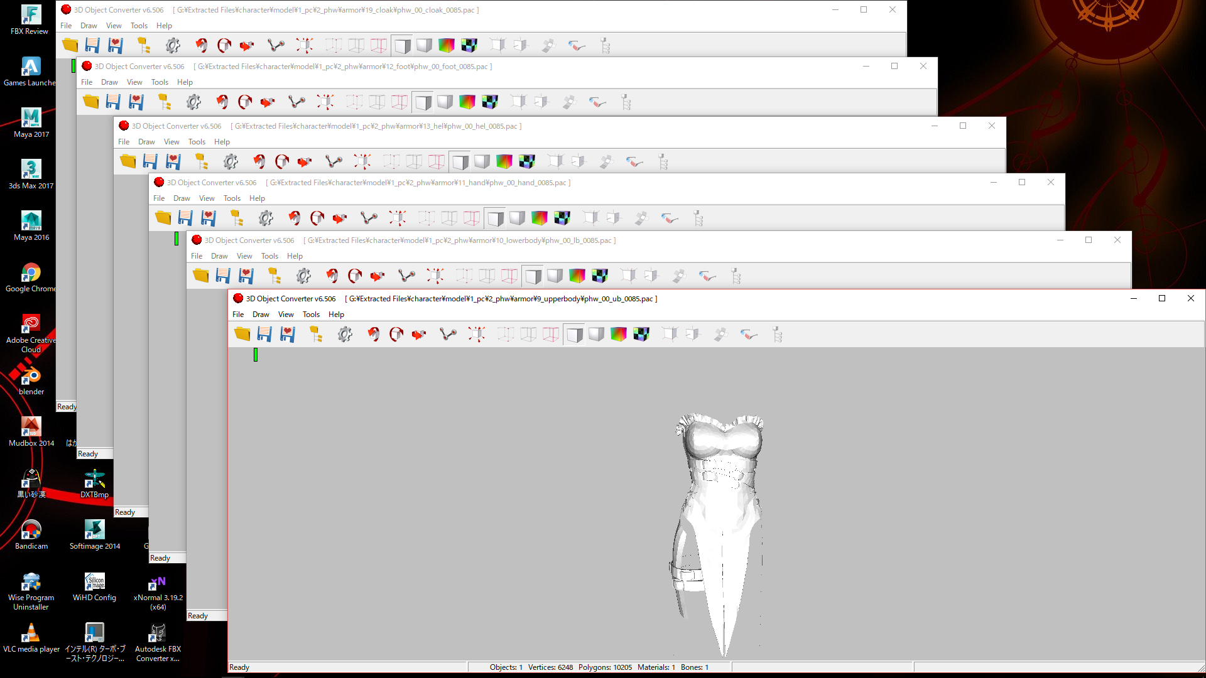Viewport: 1206px width, 678px height.
Task: Open the Draw menu in the upperbody window
Action: point(260,314)
